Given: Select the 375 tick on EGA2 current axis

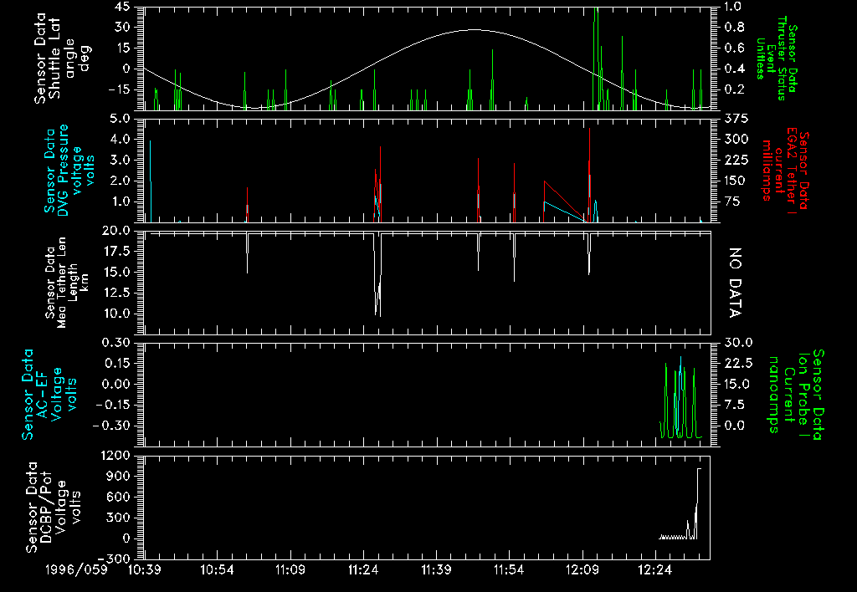Looking at the screenshot, I should pyautogui.click(x=731, y=119).
